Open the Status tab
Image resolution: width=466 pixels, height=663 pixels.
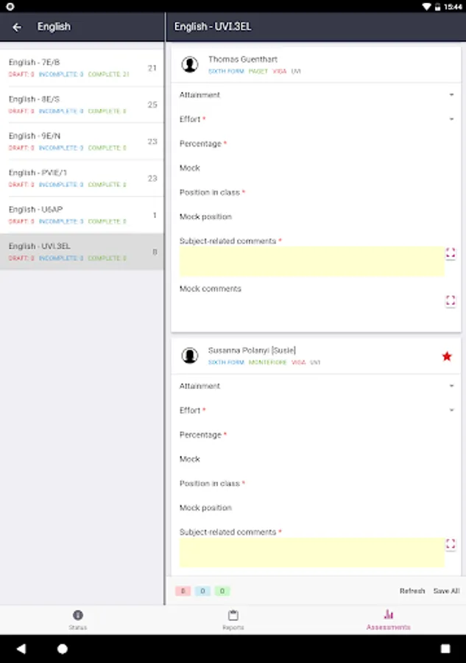(x=77, y=620)
